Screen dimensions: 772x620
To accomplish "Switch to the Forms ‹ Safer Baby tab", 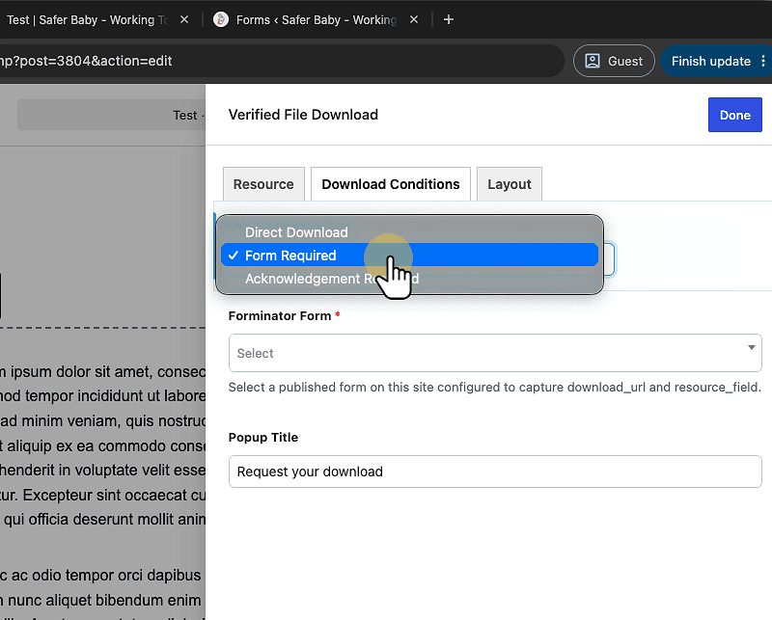I will click(x=316, y=19).
